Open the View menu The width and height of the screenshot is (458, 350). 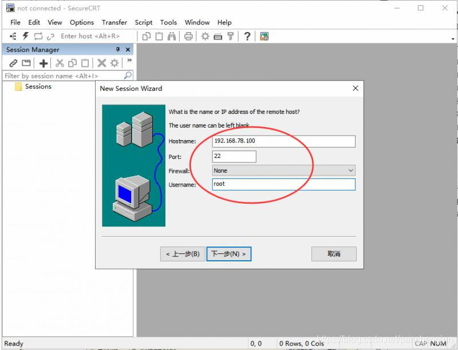[54, 22]
